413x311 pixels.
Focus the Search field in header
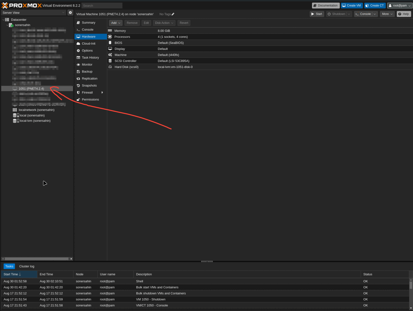(102, 6)
